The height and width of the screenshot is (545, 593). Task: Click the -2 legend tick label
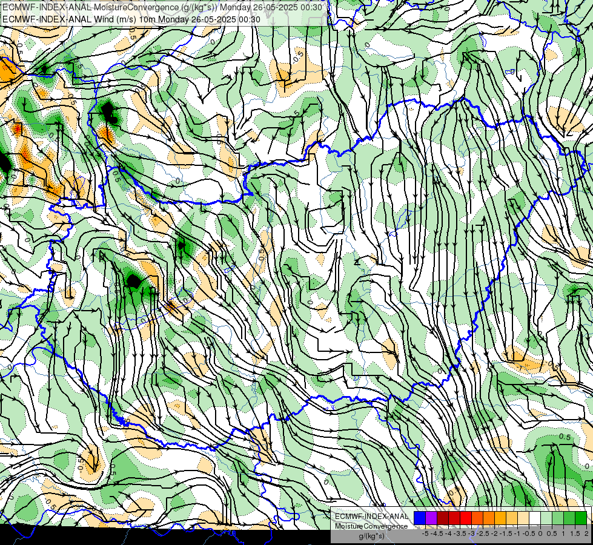tap(494, 533)
